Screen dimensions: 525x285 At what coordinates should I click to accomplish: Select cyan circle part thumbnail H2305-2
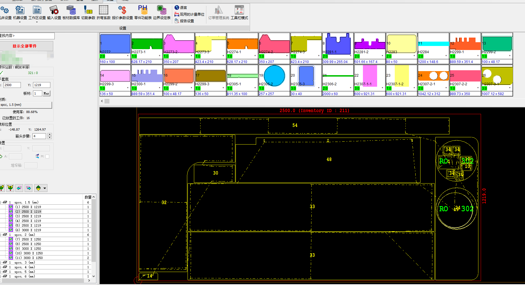pos(274,80)
